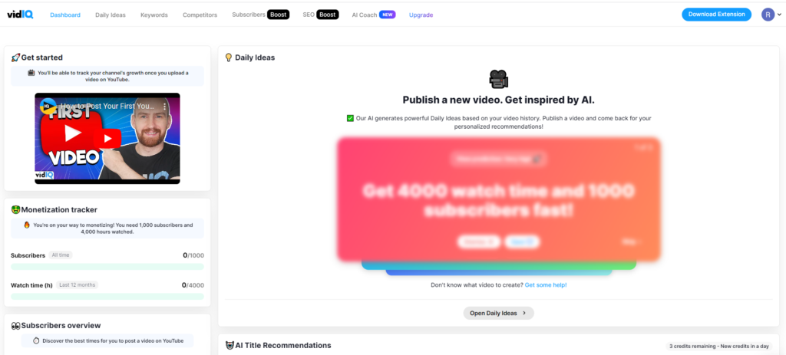This screenshot has height=355, width=786.
Task: Select the All time subscribers filter
Action: click(60, 255)
